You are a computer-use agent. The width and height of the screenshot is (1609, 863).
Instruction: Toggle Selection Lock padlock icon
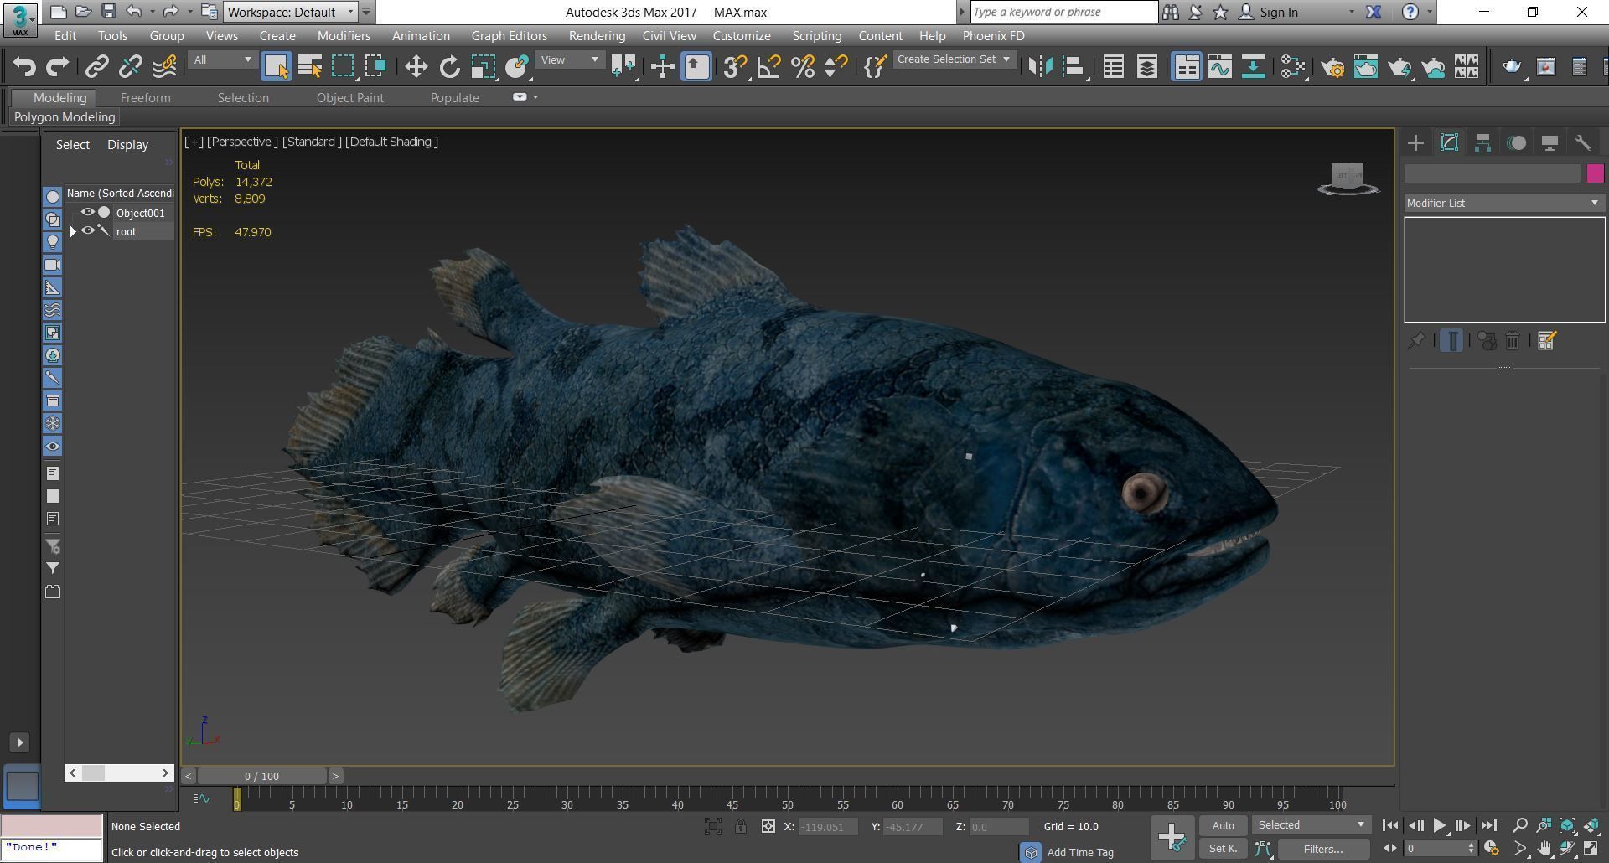[741, 826]
